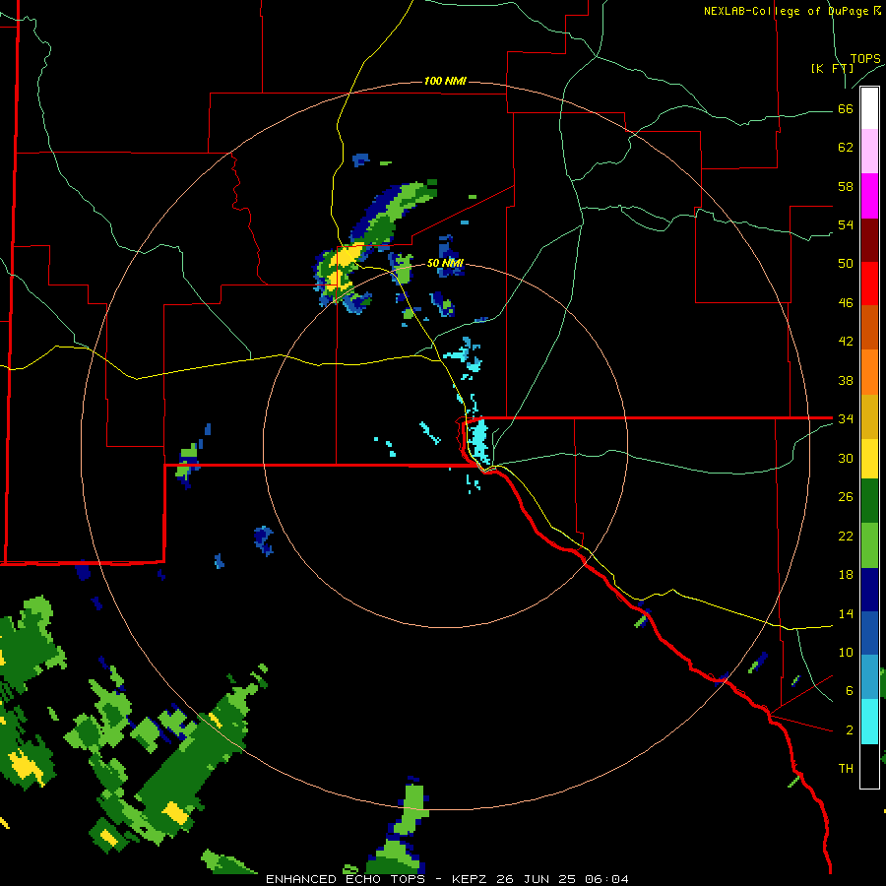Click the '66' legend value

point(846,108)
